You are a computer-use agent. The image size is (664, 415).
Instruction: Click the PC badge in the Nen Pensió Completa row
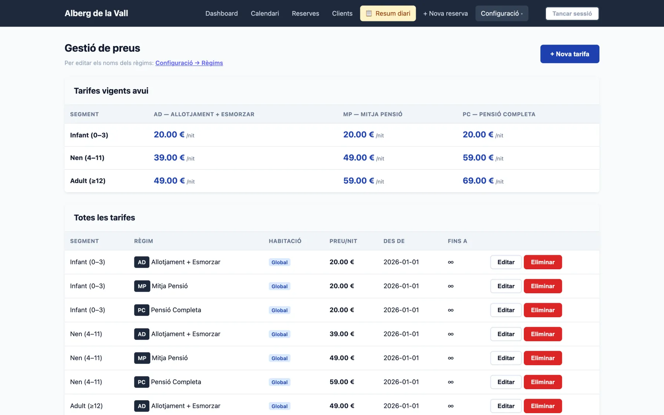[x=142, y=382]
